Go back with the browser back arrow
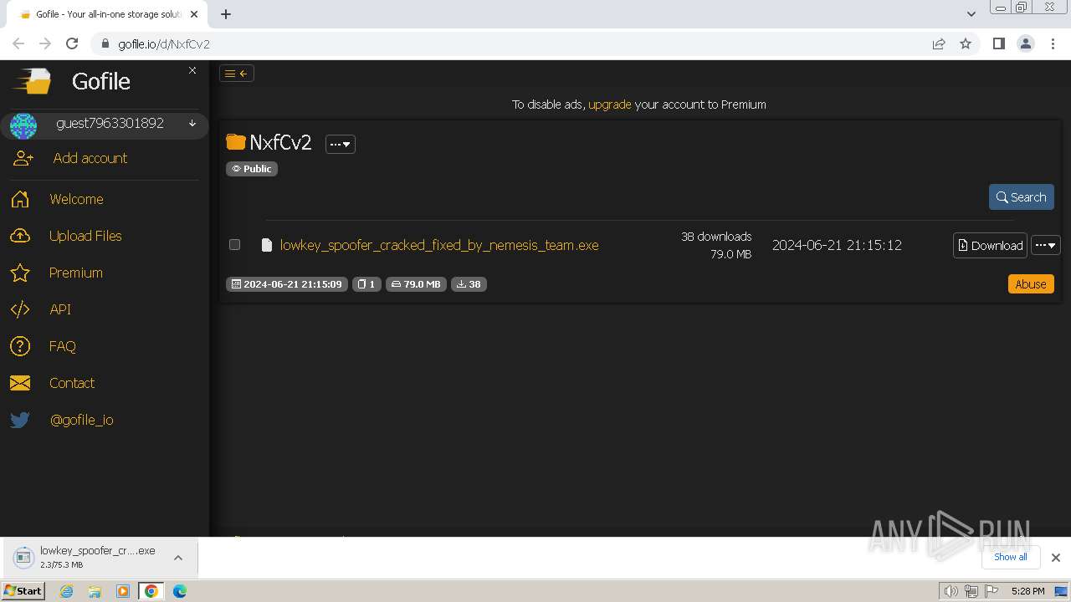Viewport: 1071px width, 602px height. pyautogui.click(x=18, y=43)
